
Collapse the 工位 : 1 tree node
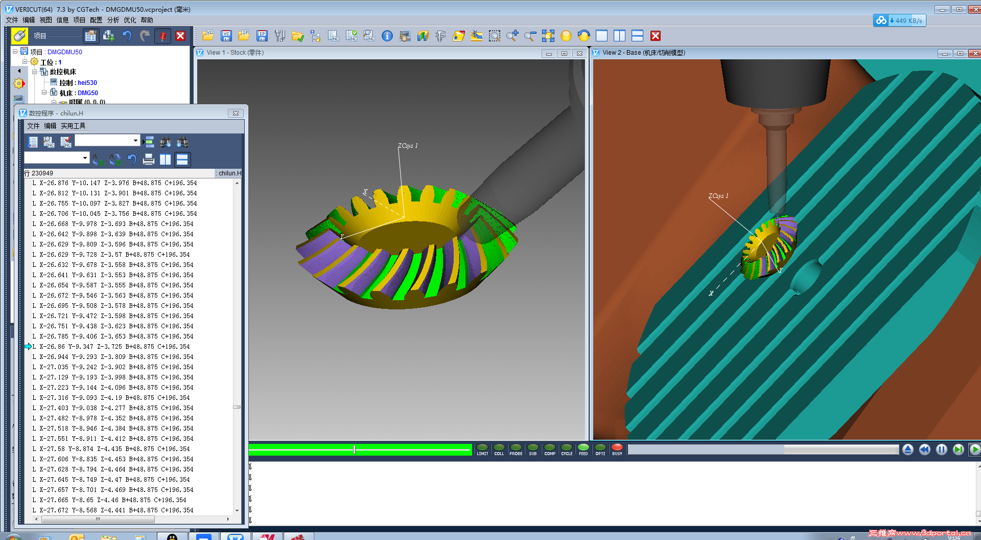click(x=25, y=62)
